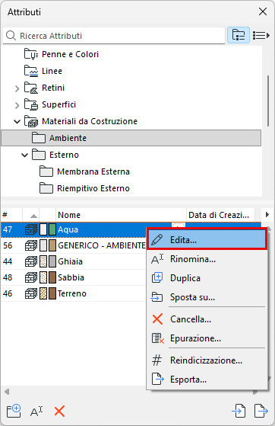275x426 pixels.
Task: Click the GENERICO building material icon
Action: tap(31, 245)
